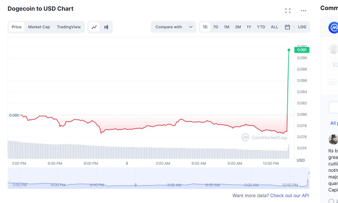Select the 1D time range
The height and width of the screenshot is (203, 338).
point(205,27)
